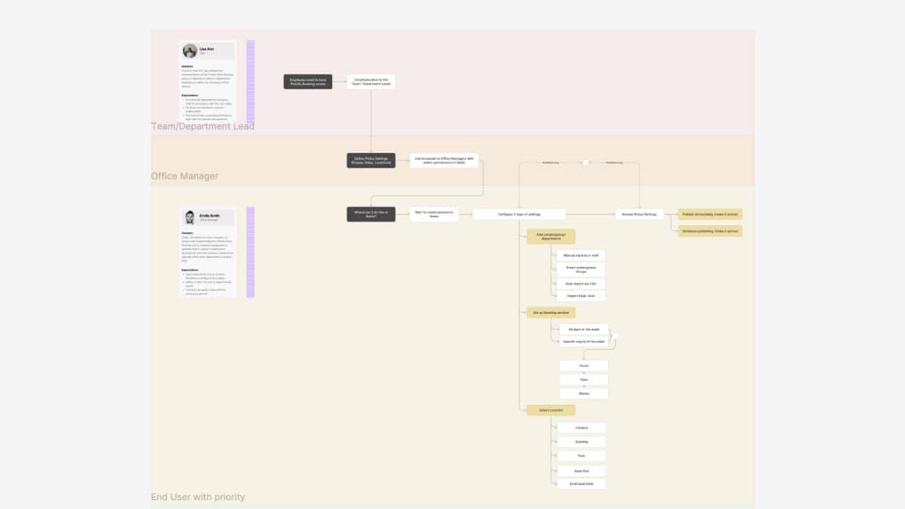This screenshot has width=905, height=509.
Task: Click the purple swatch strip beside Lisa Ann's card
Action: [x=250, y=80]
